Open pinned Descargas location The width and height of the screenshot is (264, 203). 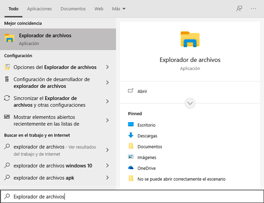pos(147,136)
